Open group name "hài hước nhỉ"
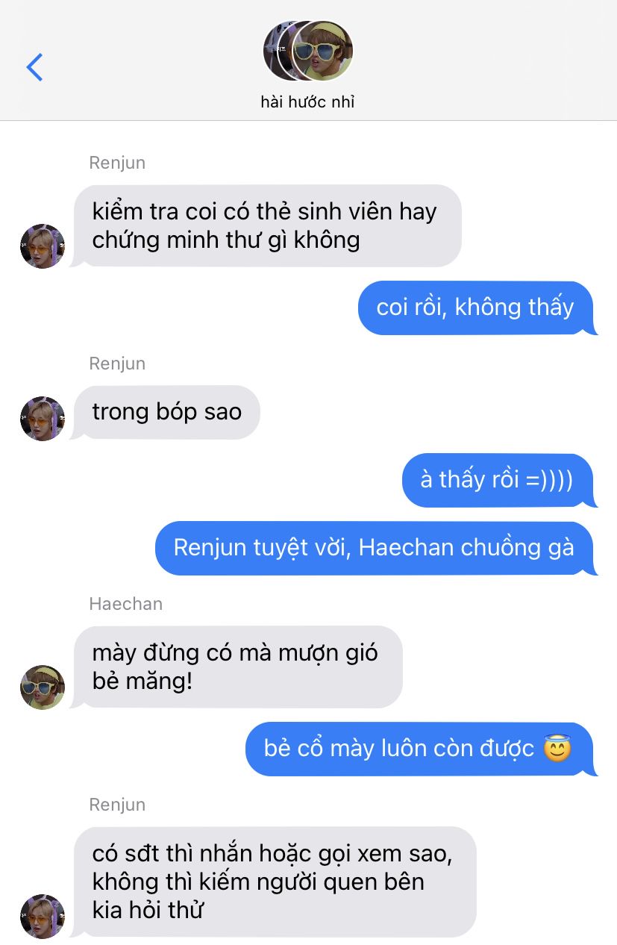 coord(307,102)
